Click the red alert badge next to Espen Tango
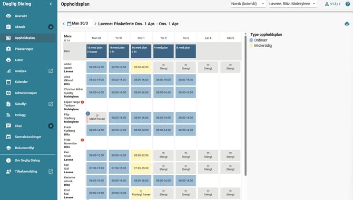353x200 pixels. pos(82,102)
